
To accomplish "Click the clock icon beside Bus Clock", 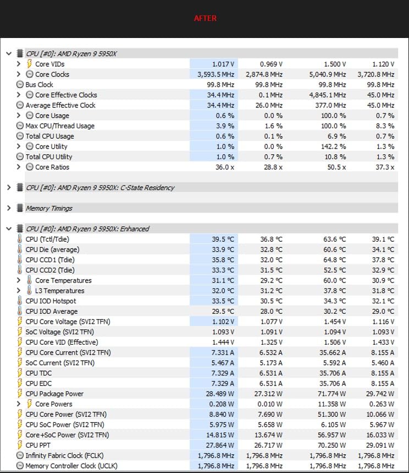I will [20, 84].
